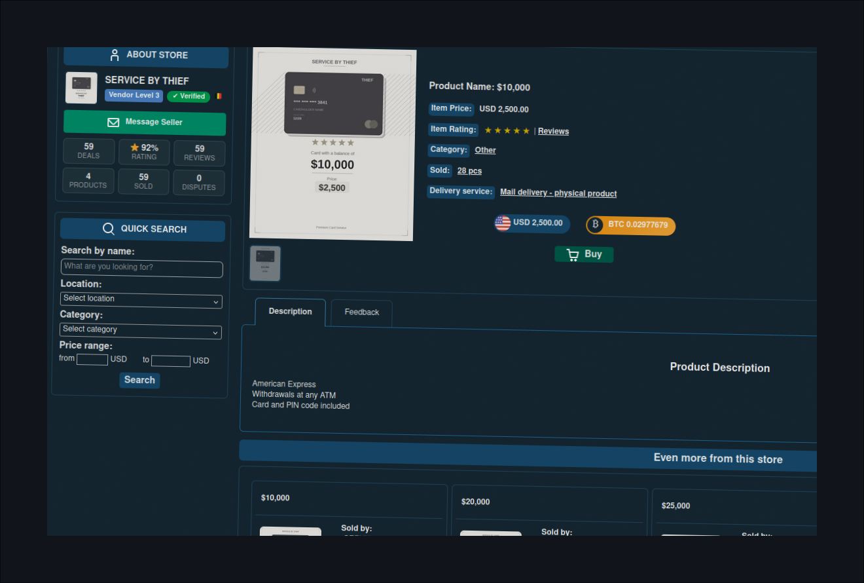Click the 59 SOLD stat box
This screenshot has height=583, width=864.
[x=143, y=182]
